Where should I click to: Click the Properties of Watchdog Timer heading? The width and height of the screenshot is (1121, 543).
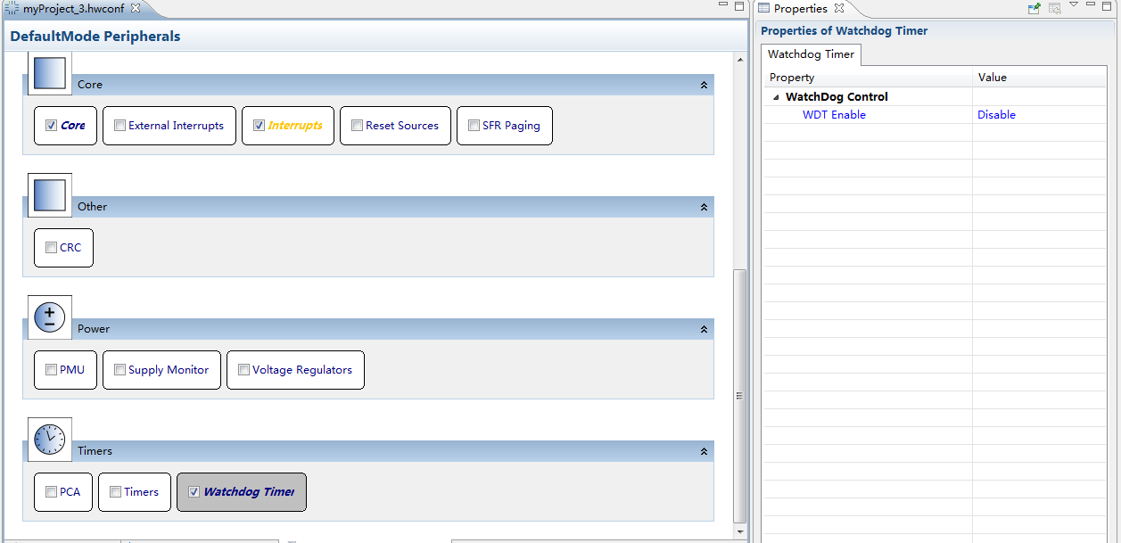click(x=844, y=31)
